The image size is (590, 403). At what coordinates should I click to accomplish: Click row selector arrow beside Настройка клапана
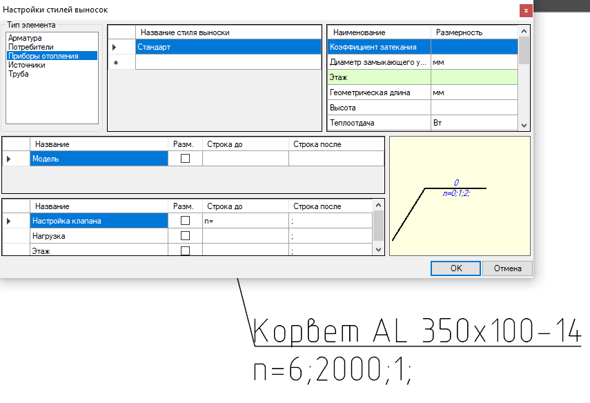[9, 221]
